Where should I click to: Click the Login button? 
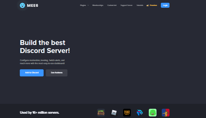[165, 5]
